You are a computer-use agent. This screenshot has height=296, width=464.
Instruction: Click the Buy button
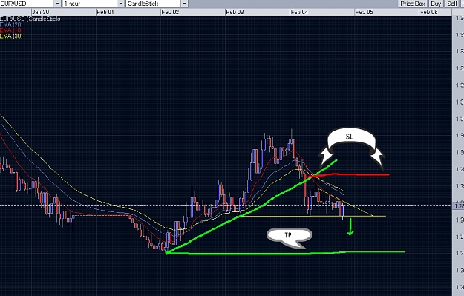pyautogui.click(x=436, y=4)
